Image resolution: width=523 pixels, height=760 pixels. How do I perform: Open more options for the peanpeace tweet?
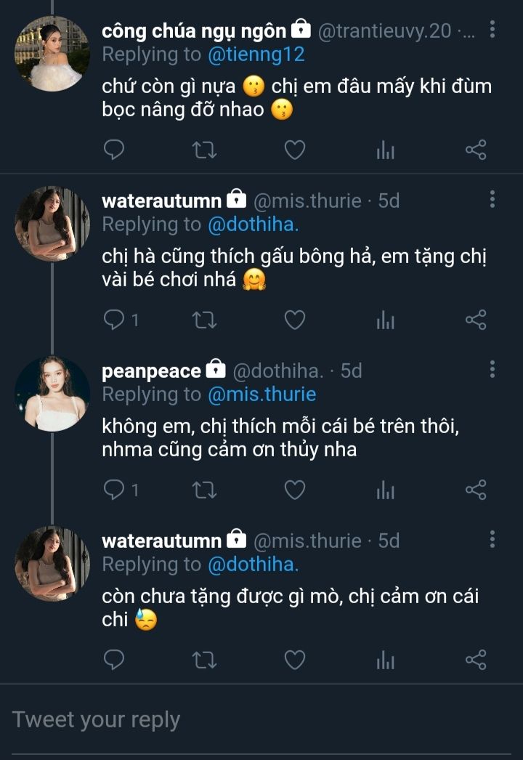click(x=492, y=370)
